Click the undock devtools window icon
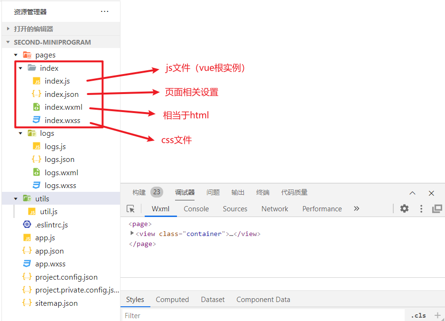This screenshot has height=321, width=445. (x=437, y=208)
